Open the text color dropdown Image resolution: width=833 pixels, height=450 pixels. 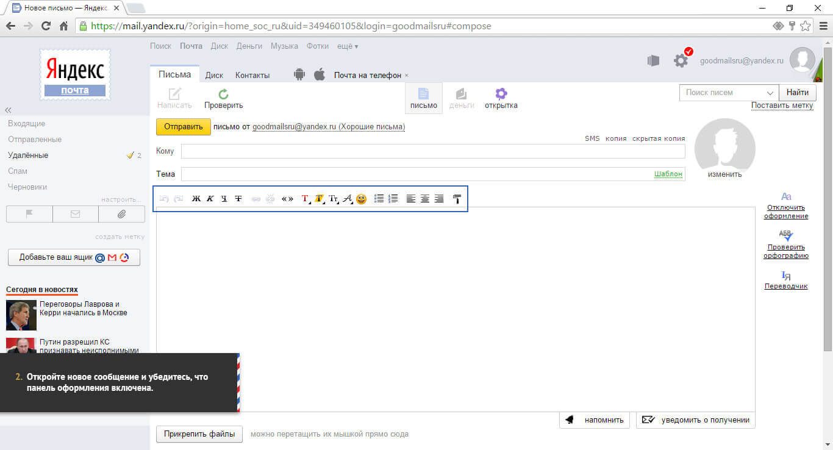pyautogui.click(x=306, y=199)
